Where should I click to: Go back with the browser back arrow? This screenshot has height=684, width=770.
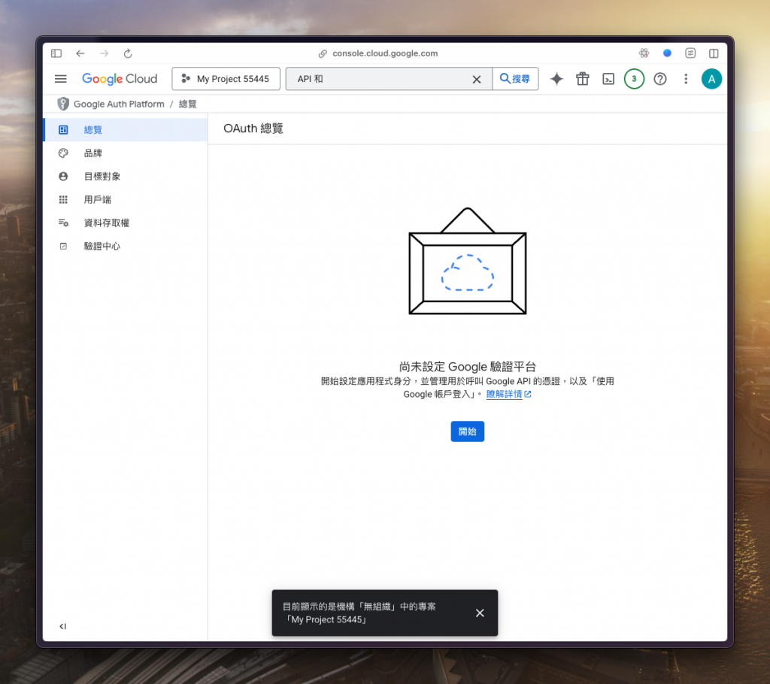(80, 53)
